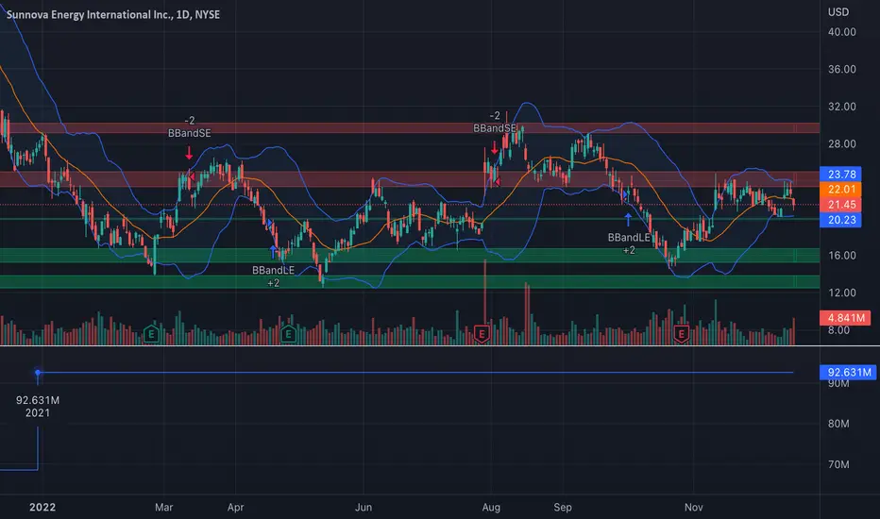
Task: Click the Sep label on the time axis
Action: (563, 508)
